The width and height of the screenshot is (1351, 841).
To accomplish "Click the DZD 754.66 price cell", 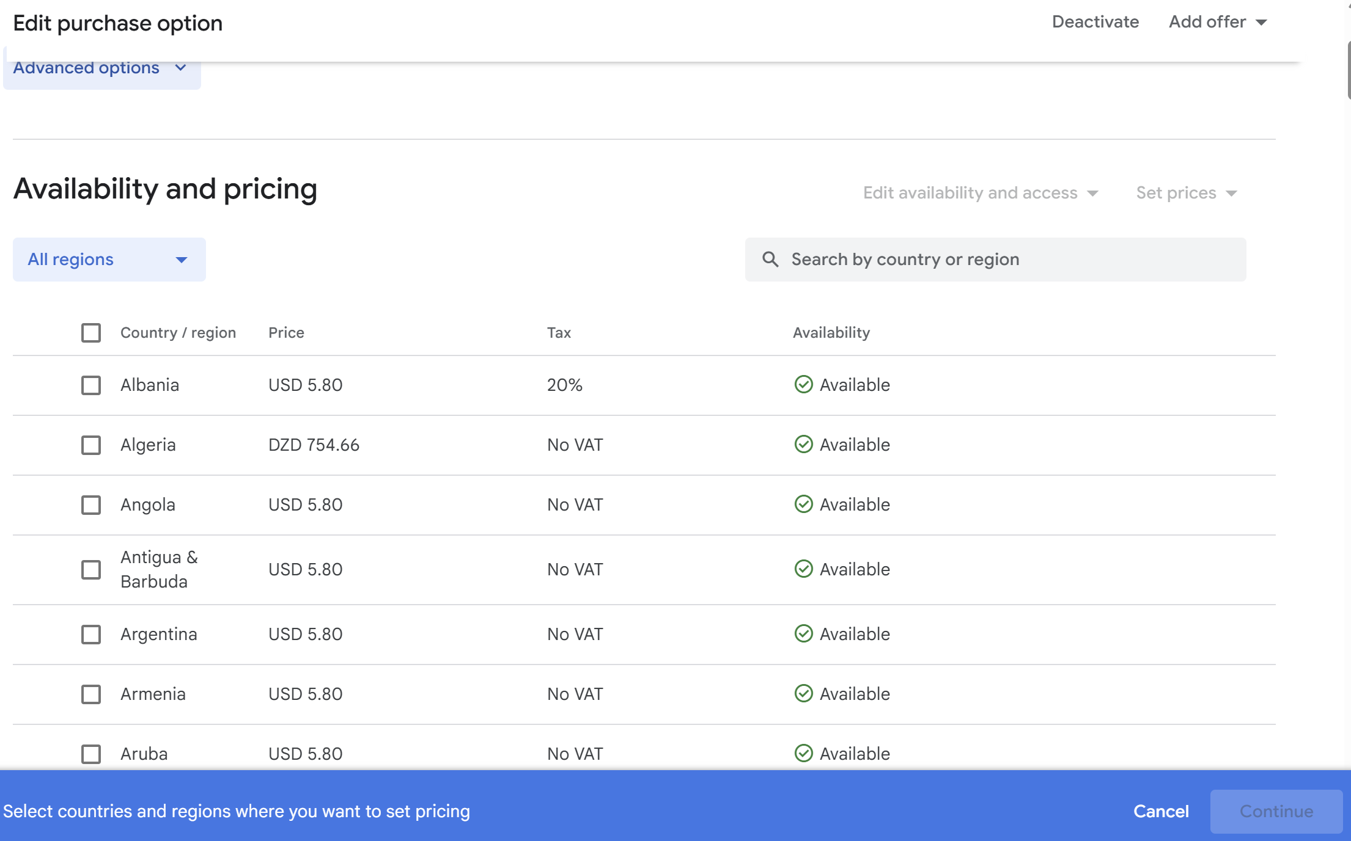I will pyautogui.click(x=314, y=445).
